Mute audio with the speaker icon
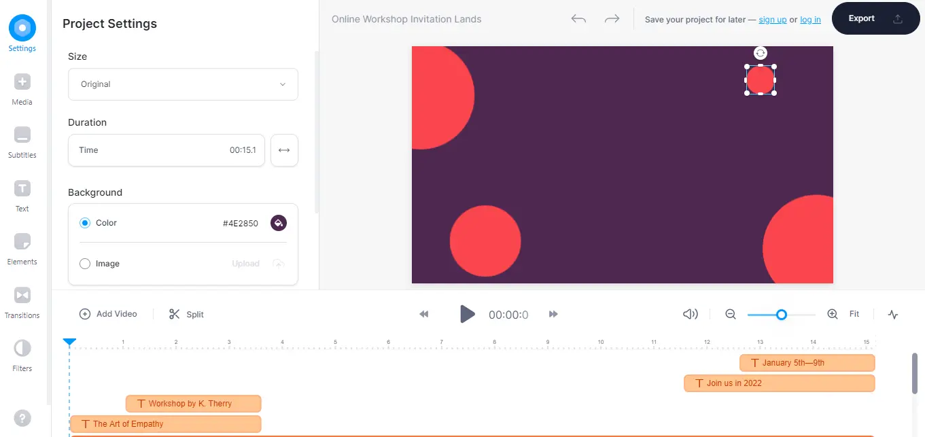Screen dimensions: 925x437 click(691, 314)
